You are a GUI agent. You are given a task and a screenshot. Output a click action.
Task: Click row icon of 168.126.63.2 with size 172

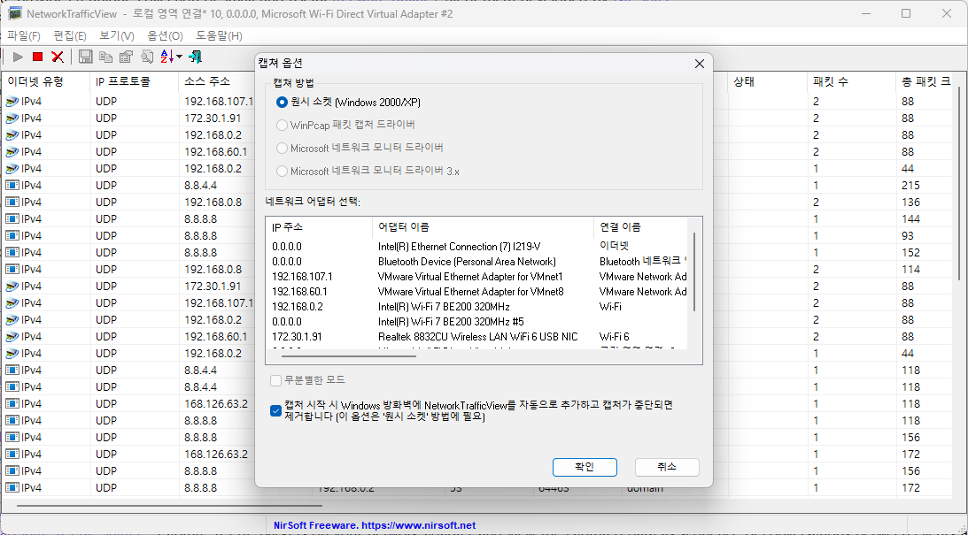(12, 455)
